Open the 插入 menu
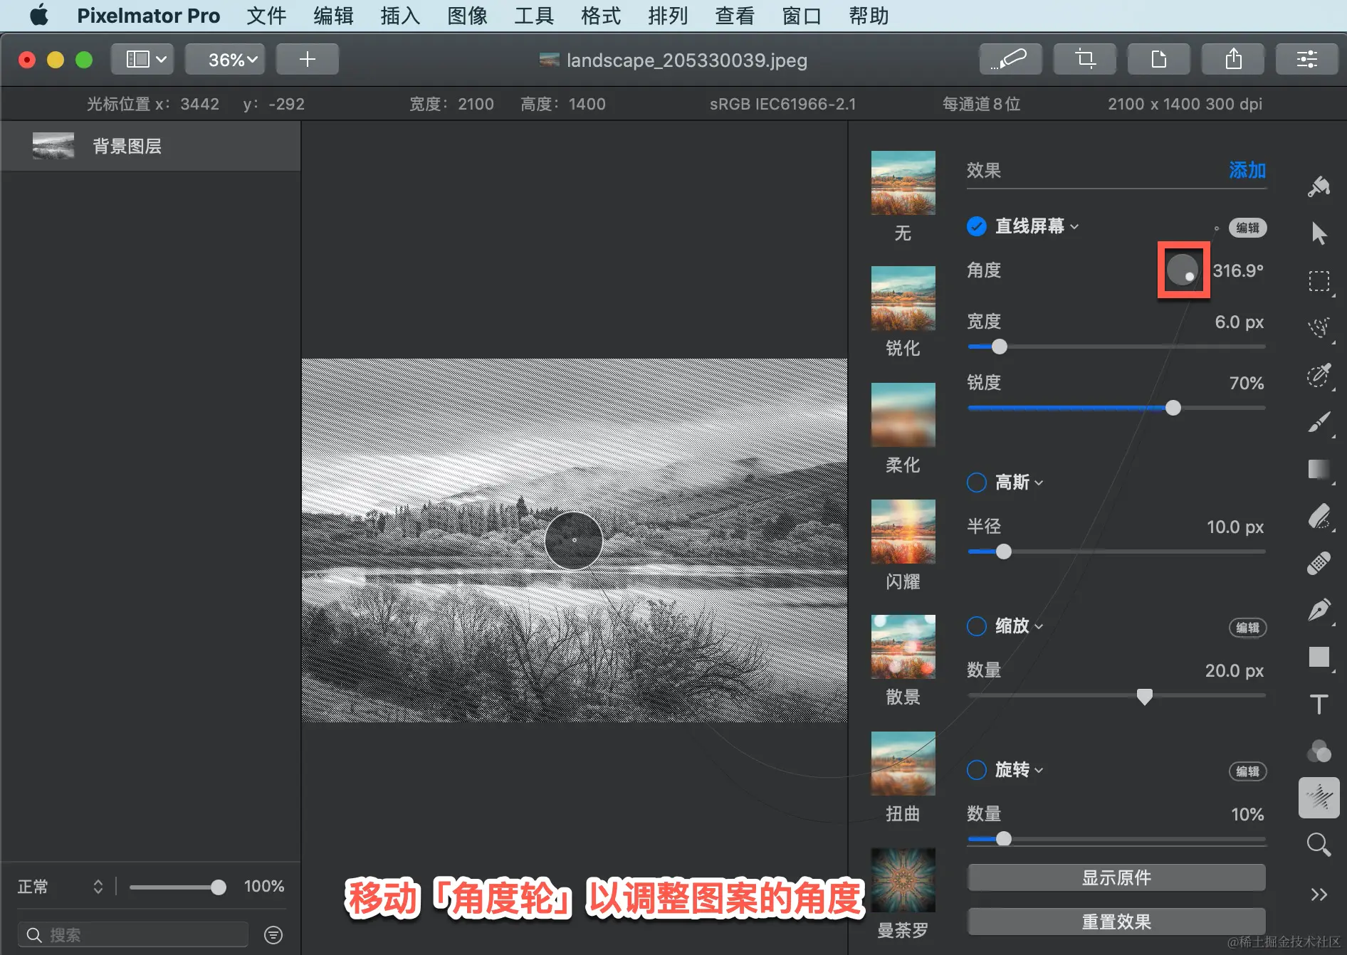 click(x=400, y=16)
